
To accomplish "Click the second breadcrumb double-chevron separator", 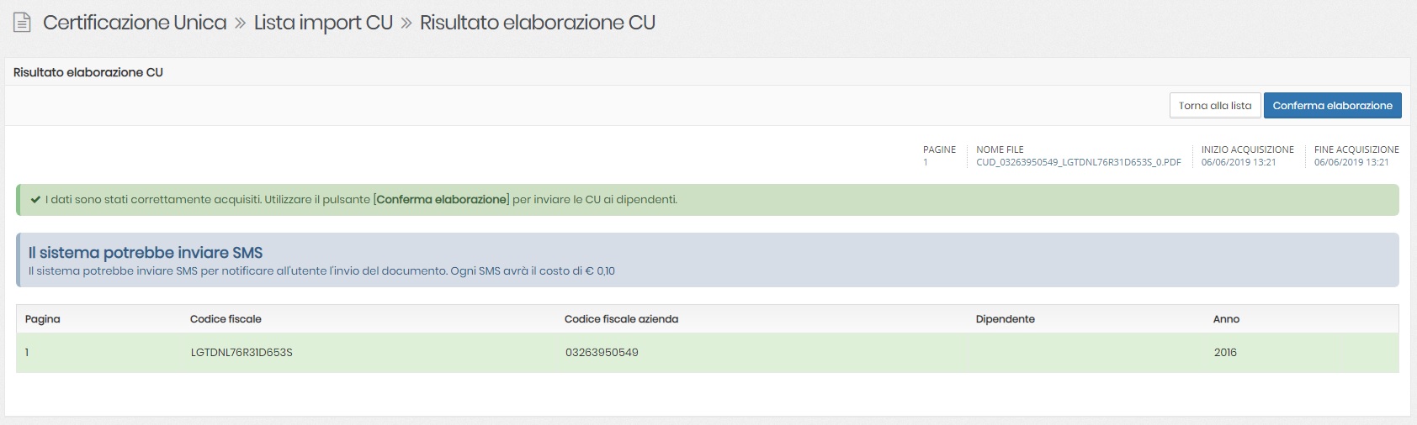I will [406, 24].
